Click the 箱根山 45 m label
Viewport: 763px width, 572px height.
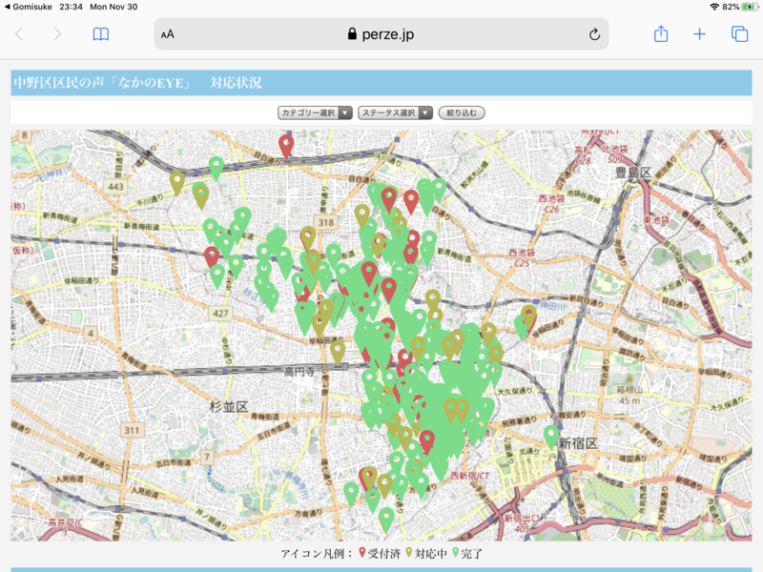tap(630, 395)
